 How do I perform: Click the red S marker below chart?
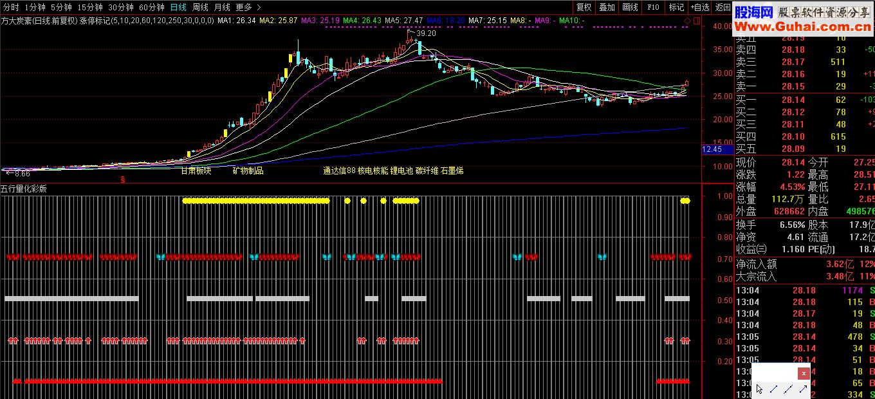click(122, 178)
